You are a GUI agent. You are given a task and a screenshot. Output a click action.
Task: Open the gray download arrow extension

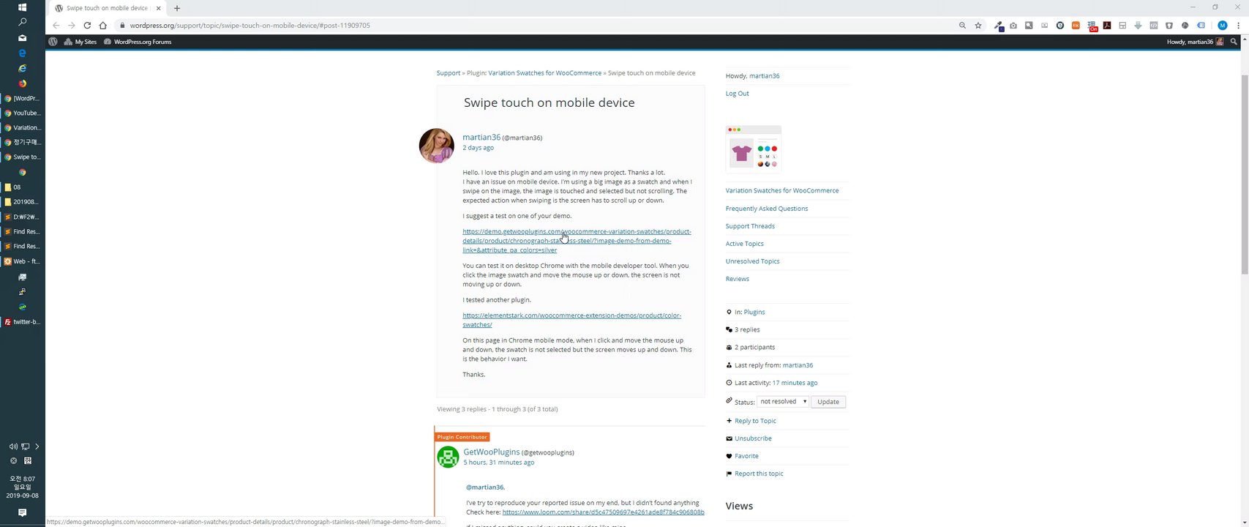coord(1138,26)
